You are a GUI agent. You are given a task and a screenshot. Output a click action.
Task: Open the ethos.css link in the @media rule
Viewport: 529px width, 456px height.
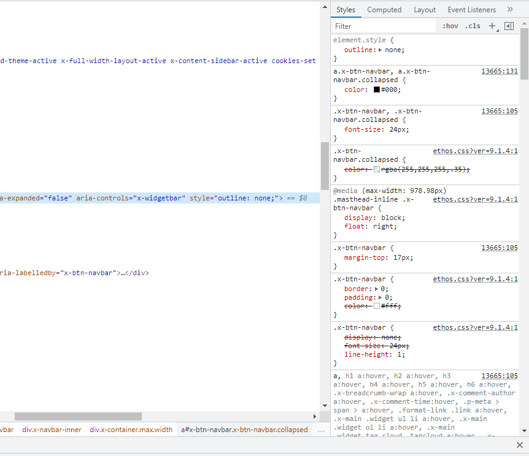pyautogui.click(x=475, y=199)
